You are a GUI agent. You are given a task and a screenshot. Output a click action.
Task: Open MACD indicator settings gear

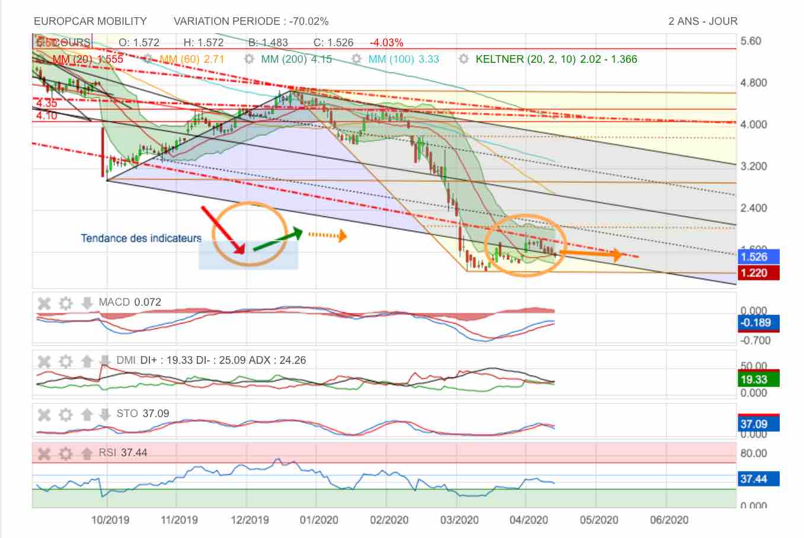click(65, 303)
